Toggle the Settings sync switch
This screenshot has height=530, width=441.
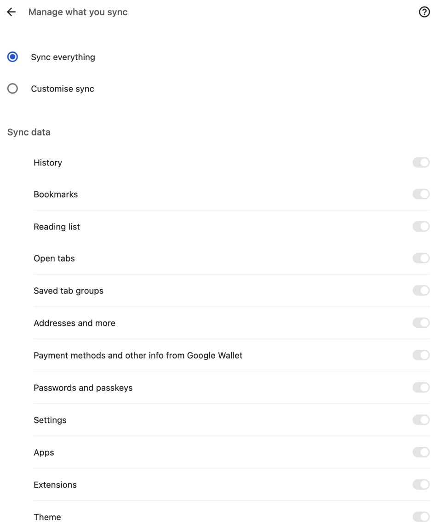421,420
